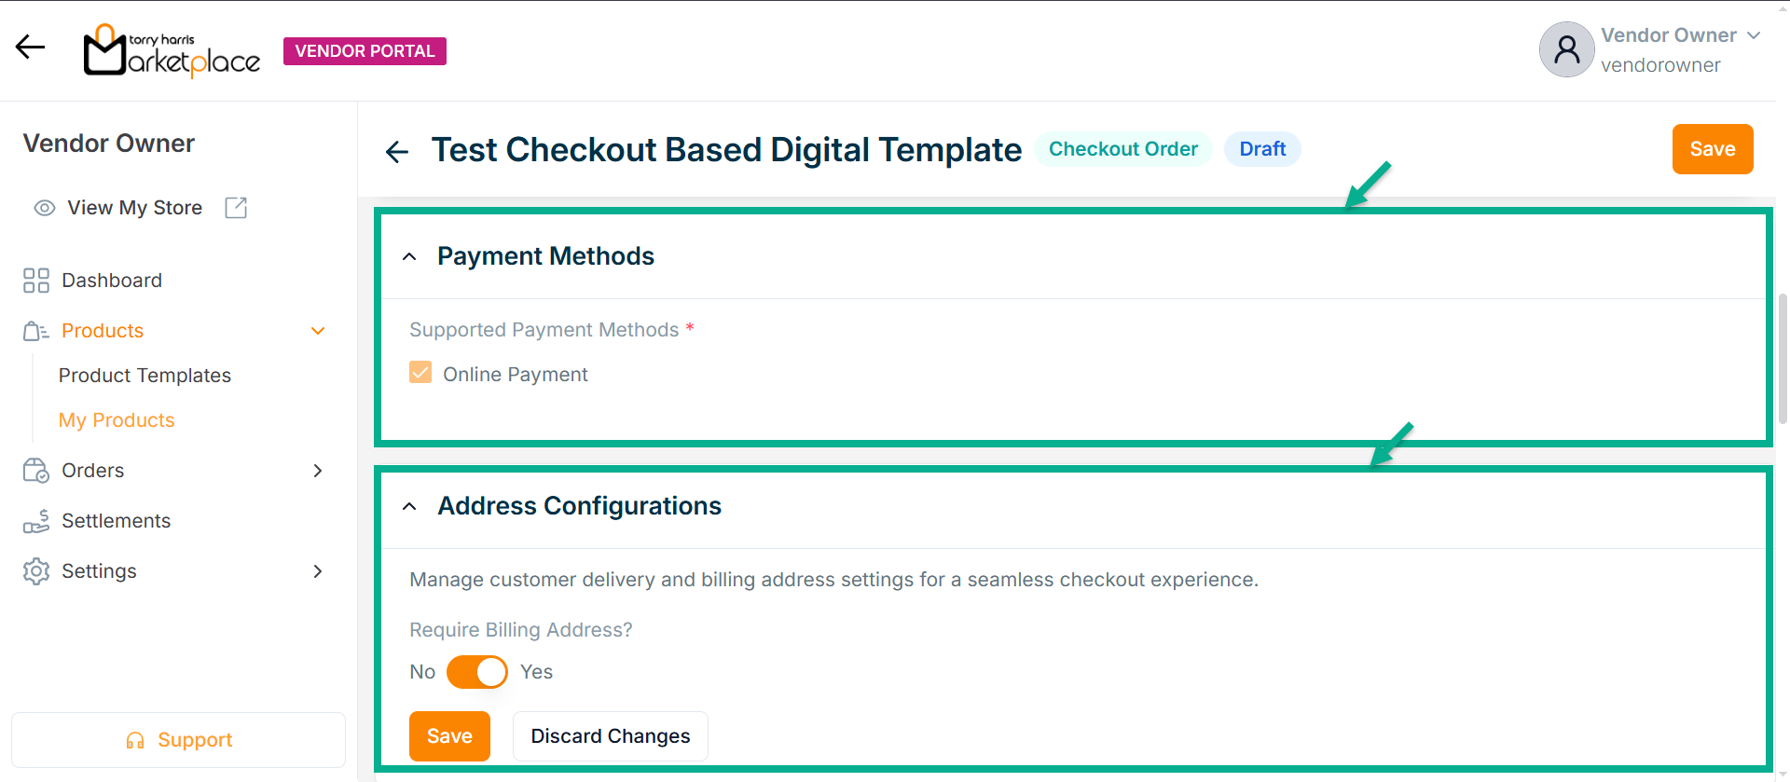
Task: Click the Vendor Owner profile avatar
Action: (1566, 49)
